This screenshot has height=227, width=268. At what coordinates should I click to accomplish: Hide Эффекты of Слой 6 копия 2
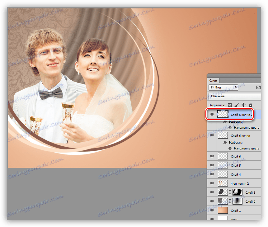click(x=225, y=122)
